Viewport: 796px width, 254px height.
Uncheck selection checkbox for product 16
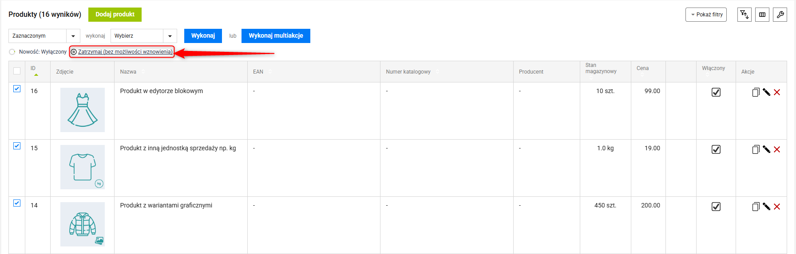[17, 89]
